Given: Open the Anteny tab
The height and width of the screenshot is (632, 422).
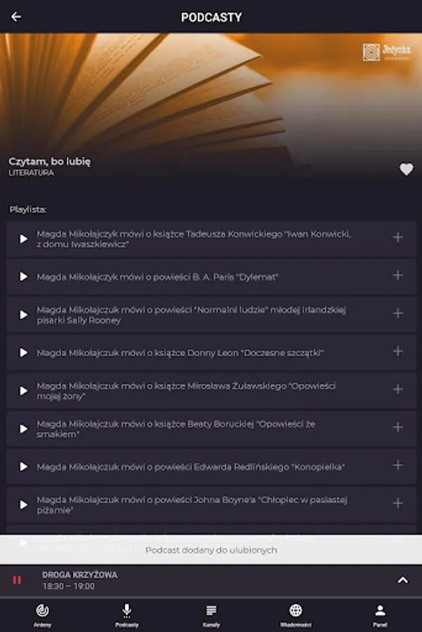Looking at the screenshot, I should point(42,615).
